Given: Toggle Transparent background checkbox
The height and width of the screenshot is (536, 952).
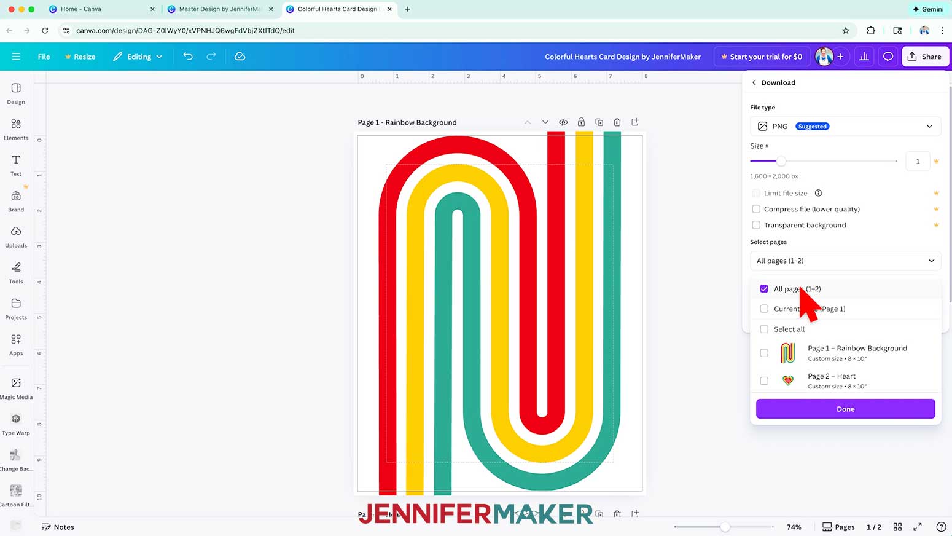Looking at the screenshot, I should coord(756,225).
